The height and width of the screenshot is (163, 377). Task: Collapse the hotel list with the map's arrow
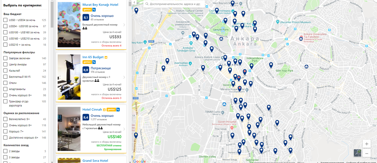[134, 3]
